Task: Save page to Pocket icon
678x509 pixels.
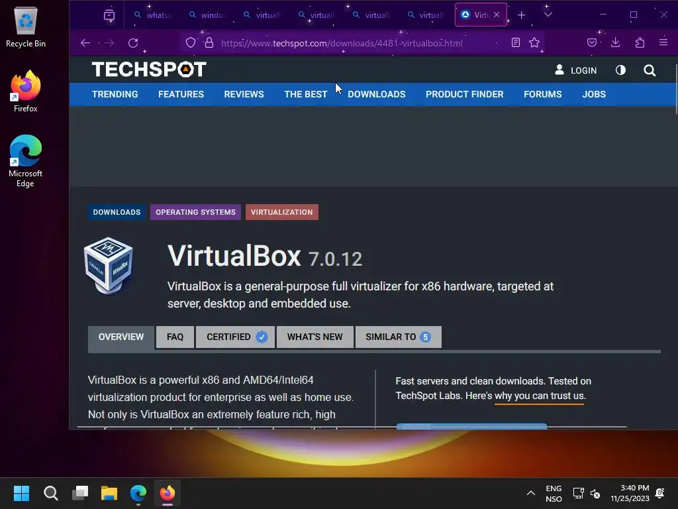Action: tap(592, 42)
